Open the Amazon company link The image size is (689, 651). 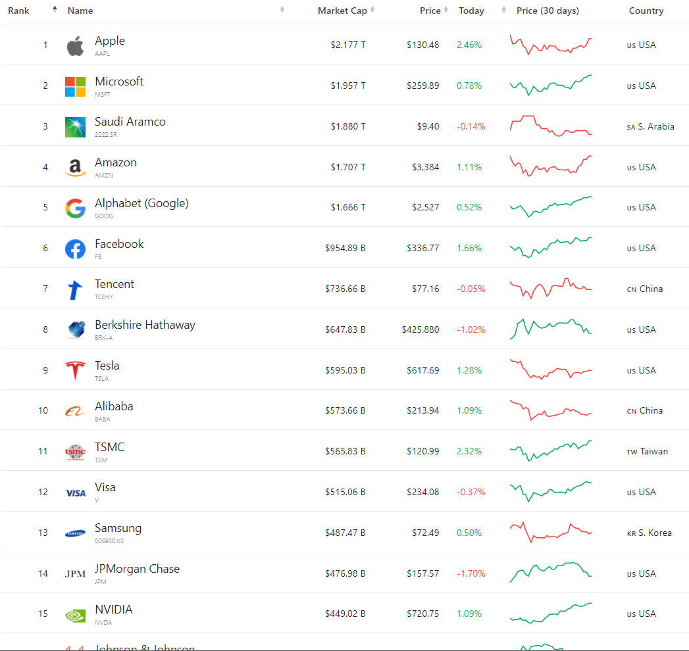point(116,162)
